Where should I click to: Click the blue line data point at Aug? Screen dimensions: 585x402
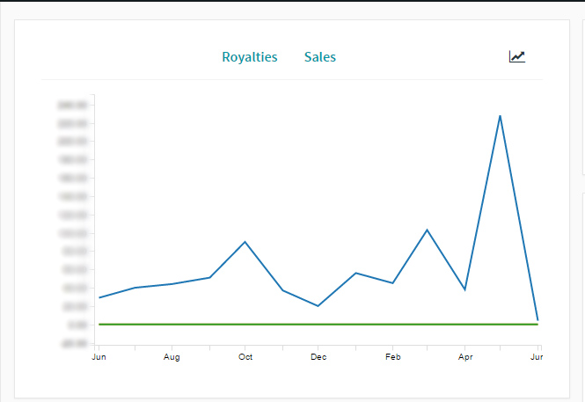click(x=172, y=284)
